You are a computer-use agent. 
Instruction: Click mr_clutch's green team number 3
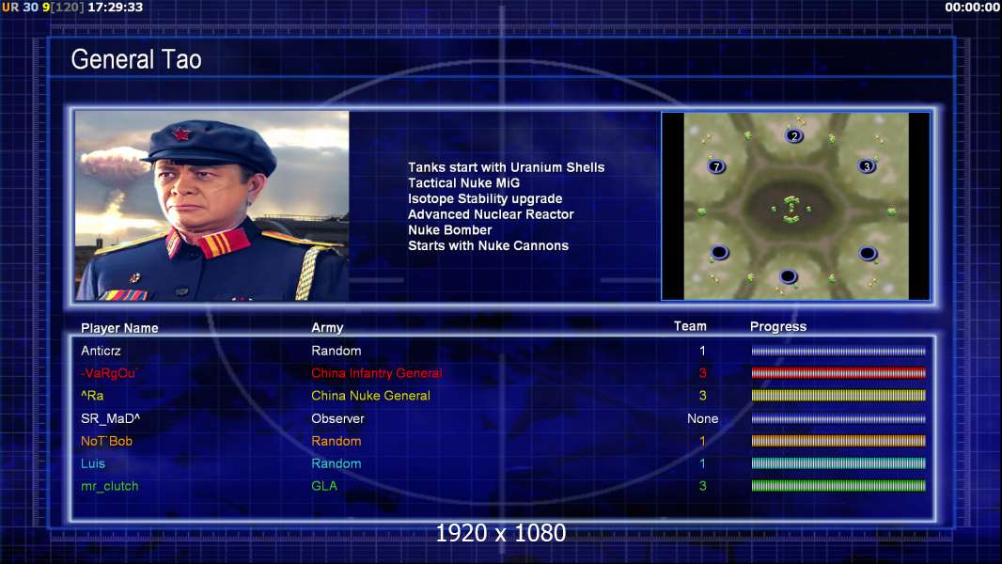(702, 486)
